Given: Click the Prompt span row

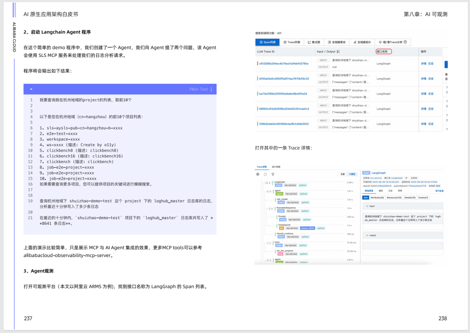Looking at the screenshot, I should [x=316, y=218].
